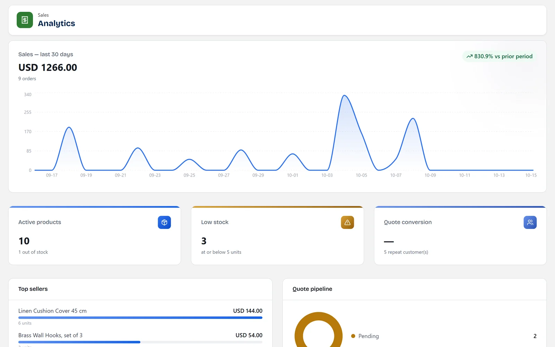Image resolution: width=555 pixels, height=347 pixels.
Task: Click the USD 54.00 amount
Action: (249, 335)
